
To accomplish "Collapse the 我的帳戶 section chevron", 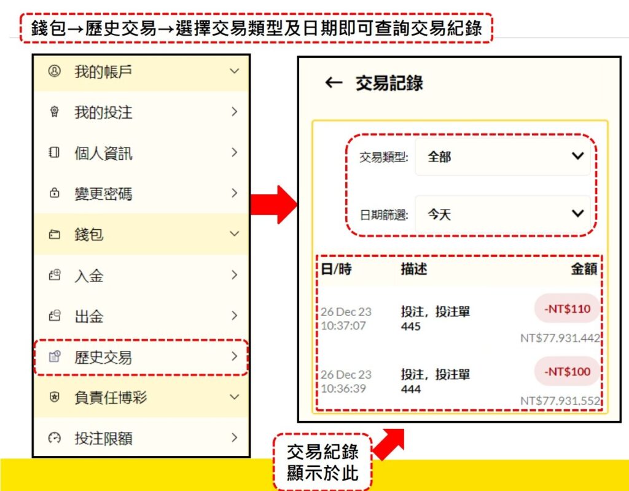I will point(234,71).
